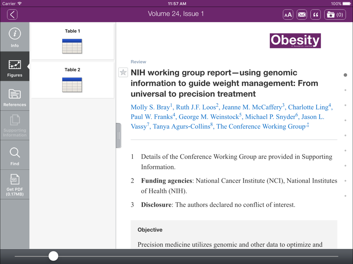Jump to first section dot in page navigator

345,75
